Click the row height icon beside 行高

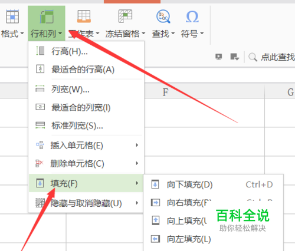(40, 51)
